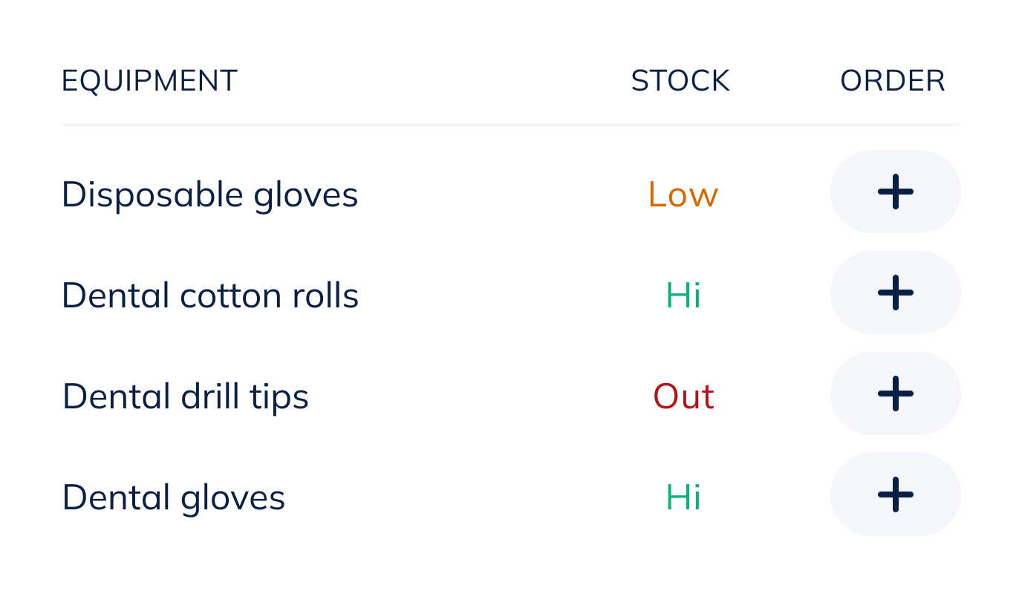Reorder the out-of-stock Dental drill tips
This screenshot has height=594, width=1019.
click(x=895, y=394)
